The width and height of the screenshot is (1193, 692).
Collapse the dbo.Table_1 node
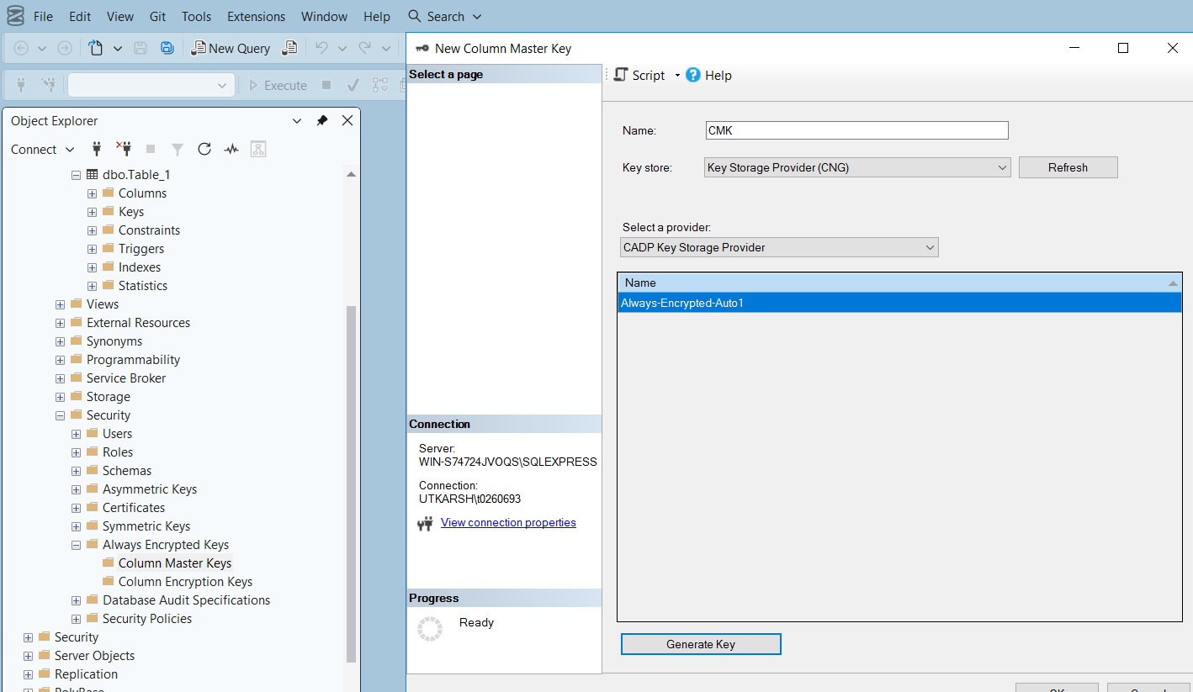tap(76, 175)
